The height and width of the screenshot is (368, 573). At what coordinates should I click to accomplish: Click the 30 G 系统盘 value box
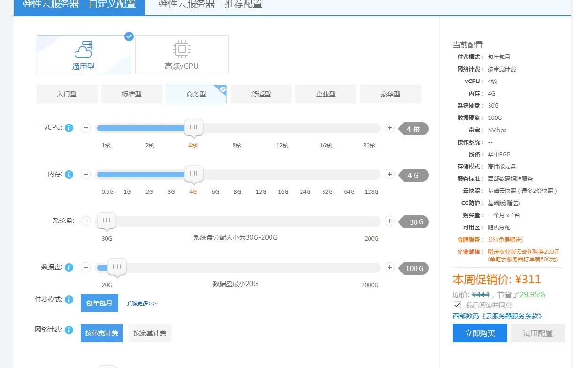pos(414,221)
